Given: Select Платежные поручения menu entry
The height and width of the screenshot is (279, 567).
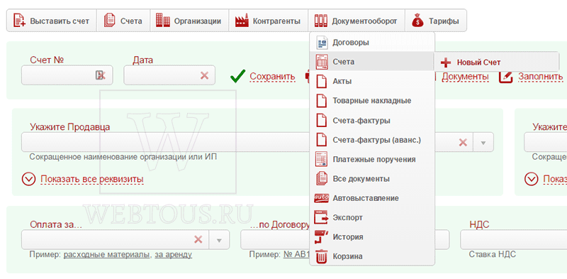Looking at the screenshot, I should point(372,159).
